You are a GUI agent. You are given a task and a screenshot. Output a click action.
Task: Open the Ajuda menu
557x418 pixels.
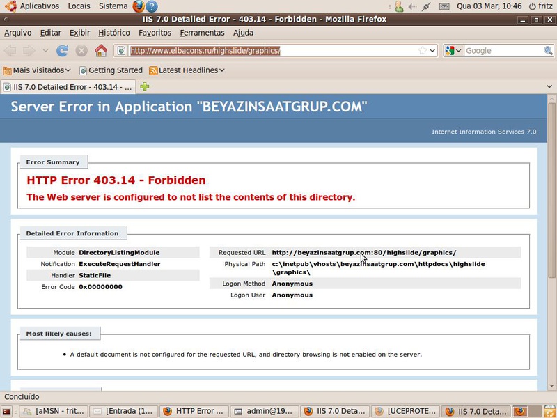tap(243, 33)
